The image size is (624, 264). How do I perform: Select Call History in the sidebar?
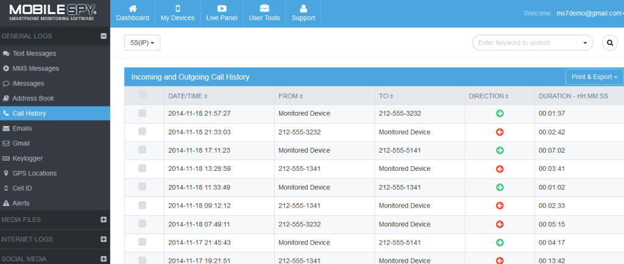click(x=55, y=113)
